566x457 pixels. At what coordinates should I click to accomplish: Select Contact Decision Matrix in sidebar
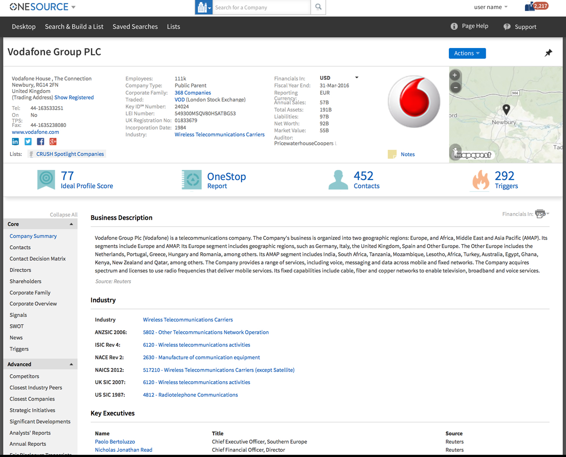tap(38, 259)
